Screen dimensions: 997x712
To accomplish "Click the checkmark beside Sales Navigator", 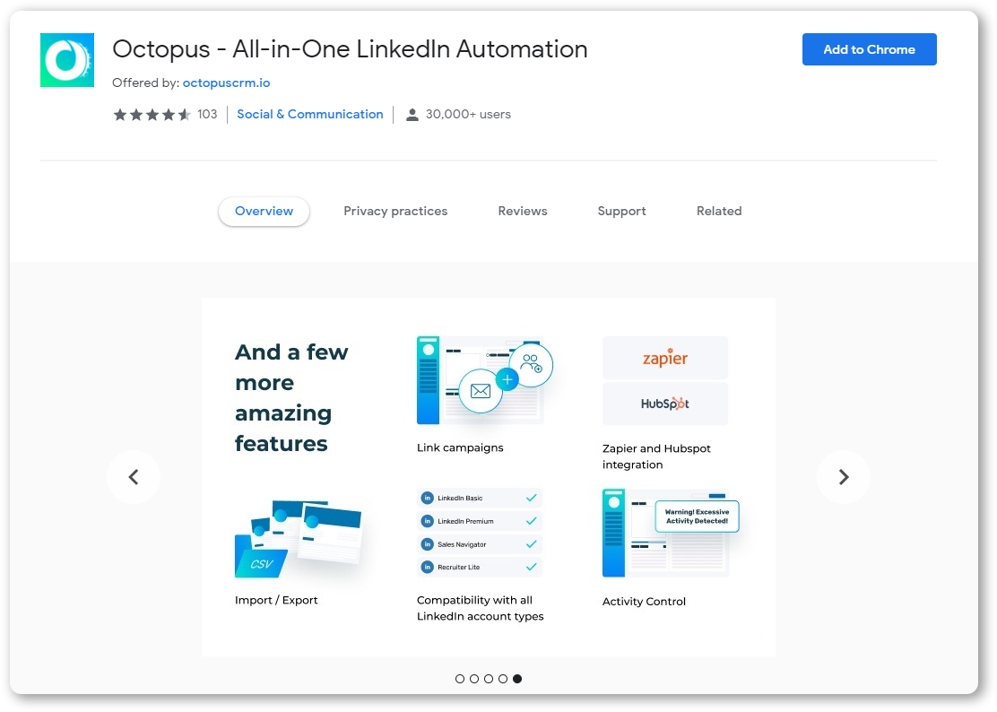I will [x=532, y=544].
